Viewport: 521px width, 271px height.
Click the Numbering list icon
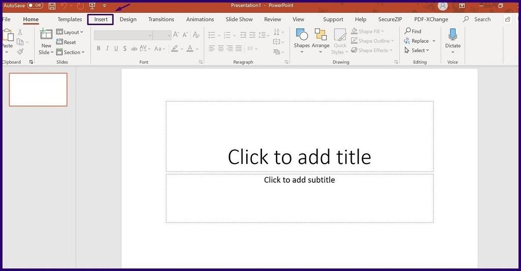click(x=227, y=35)
